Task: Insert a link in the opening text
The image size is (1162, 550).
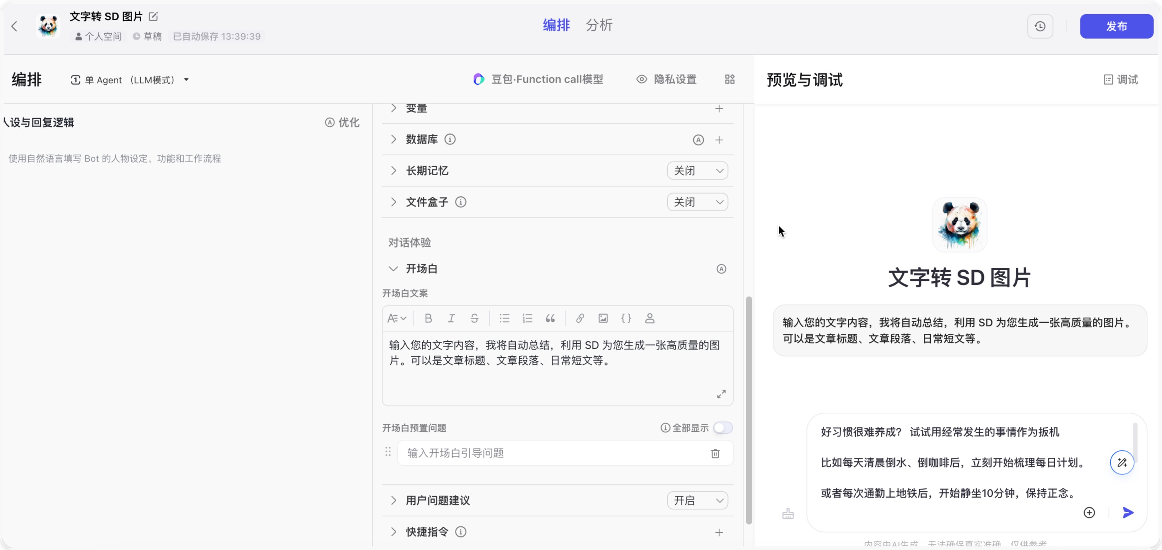Action: pyautogui.click(x=580, y=318)
